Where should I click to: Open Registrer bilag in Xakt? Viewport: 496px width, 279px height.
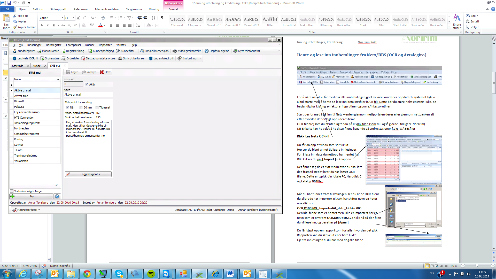pyautogui.click(x=73, y=51)
